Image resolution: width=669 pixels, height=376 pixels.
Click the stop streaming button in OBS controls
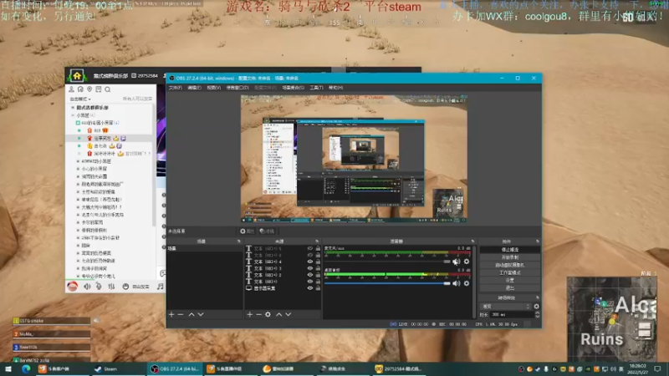[x=509, y=249]
